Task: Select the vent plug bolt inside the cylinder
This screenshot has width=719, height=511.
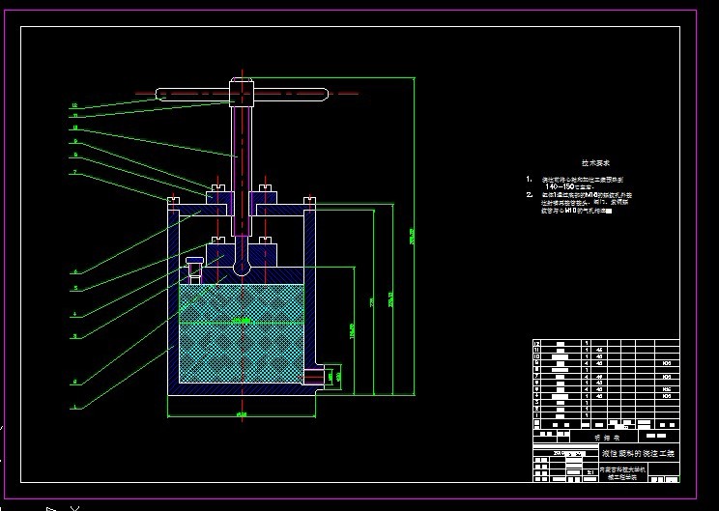Action: (194, 270)
